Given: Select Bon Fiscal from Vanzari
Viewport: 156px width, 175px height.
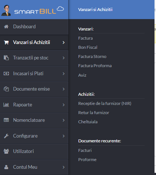Looking at the screenshot, I should click(x=88, y=47).
